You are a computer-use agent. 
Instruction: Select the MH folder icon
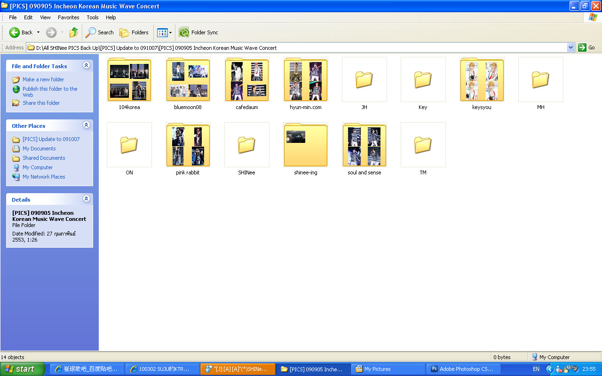(x=541, y=79)
